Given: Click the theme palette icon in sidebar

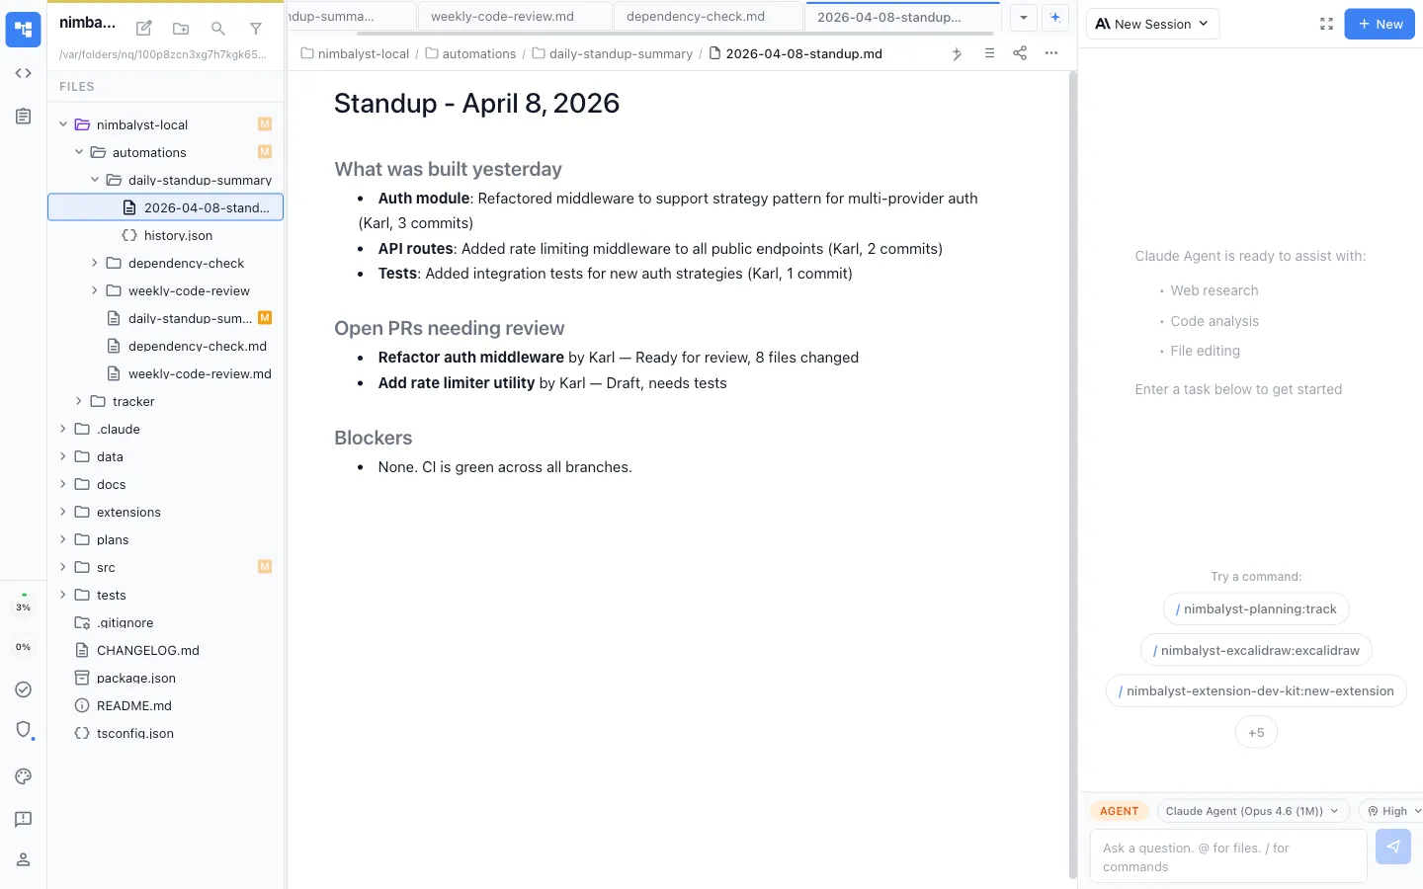Looking at the screenshot, I should click(24, 776).
